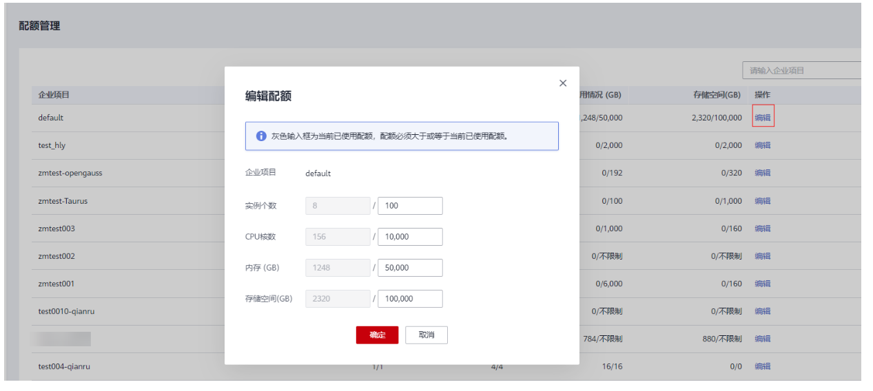The height and width of the screenshot is (391, 873).
Task: Click the 0/192 memory value
Action: [x=612, y=173]
